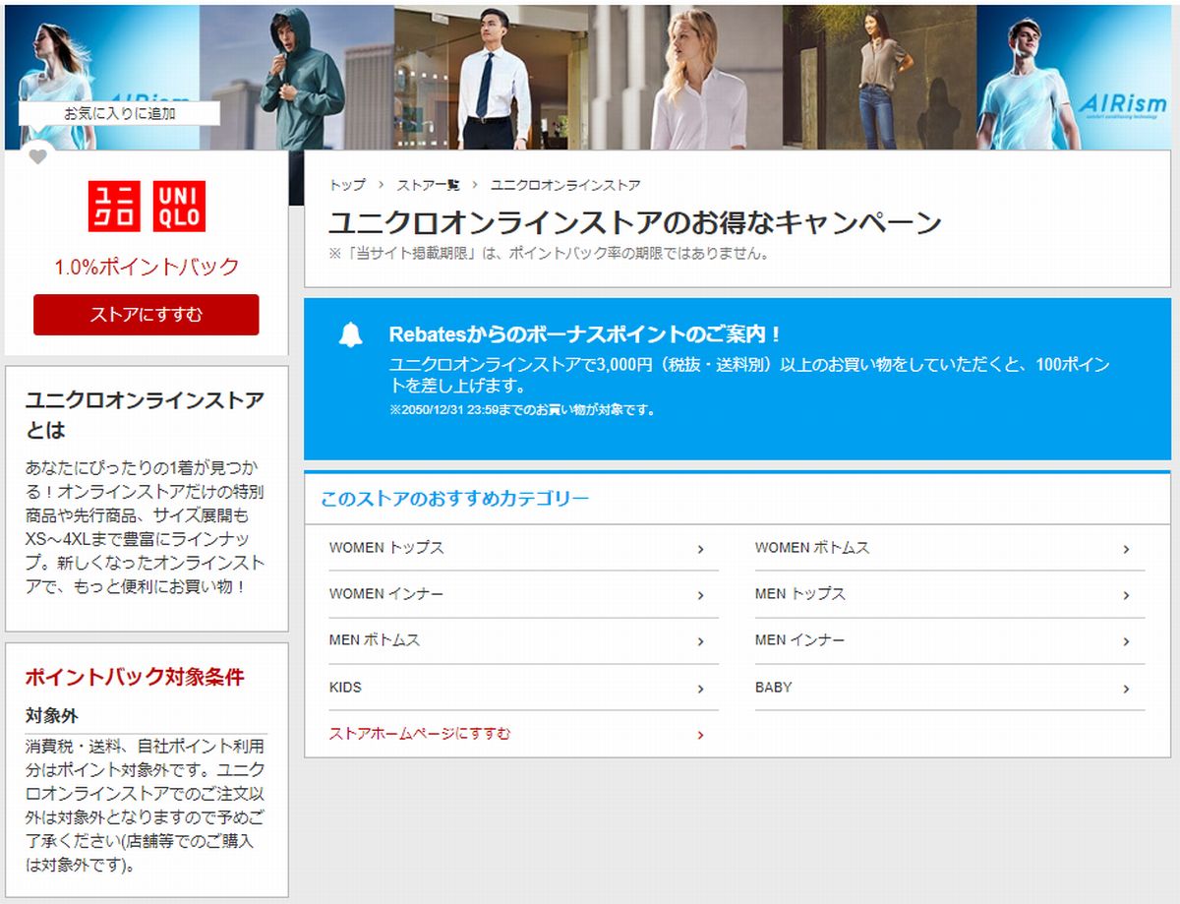Click the お気に入りに追加 tooltip label
Viewport: 1180px width, 904px height.
pyautogui.click(x=119, y=113)
